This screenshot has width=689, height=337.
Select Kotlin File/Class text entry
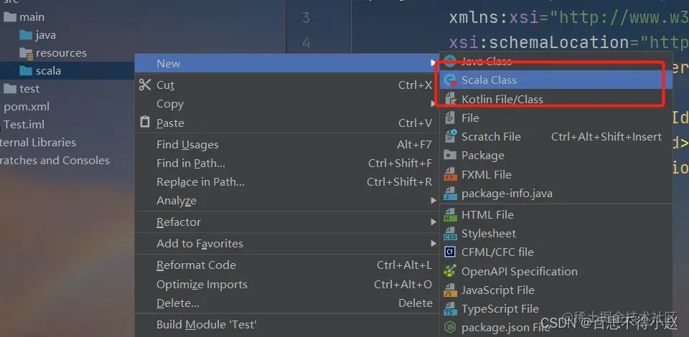(502, 99)
